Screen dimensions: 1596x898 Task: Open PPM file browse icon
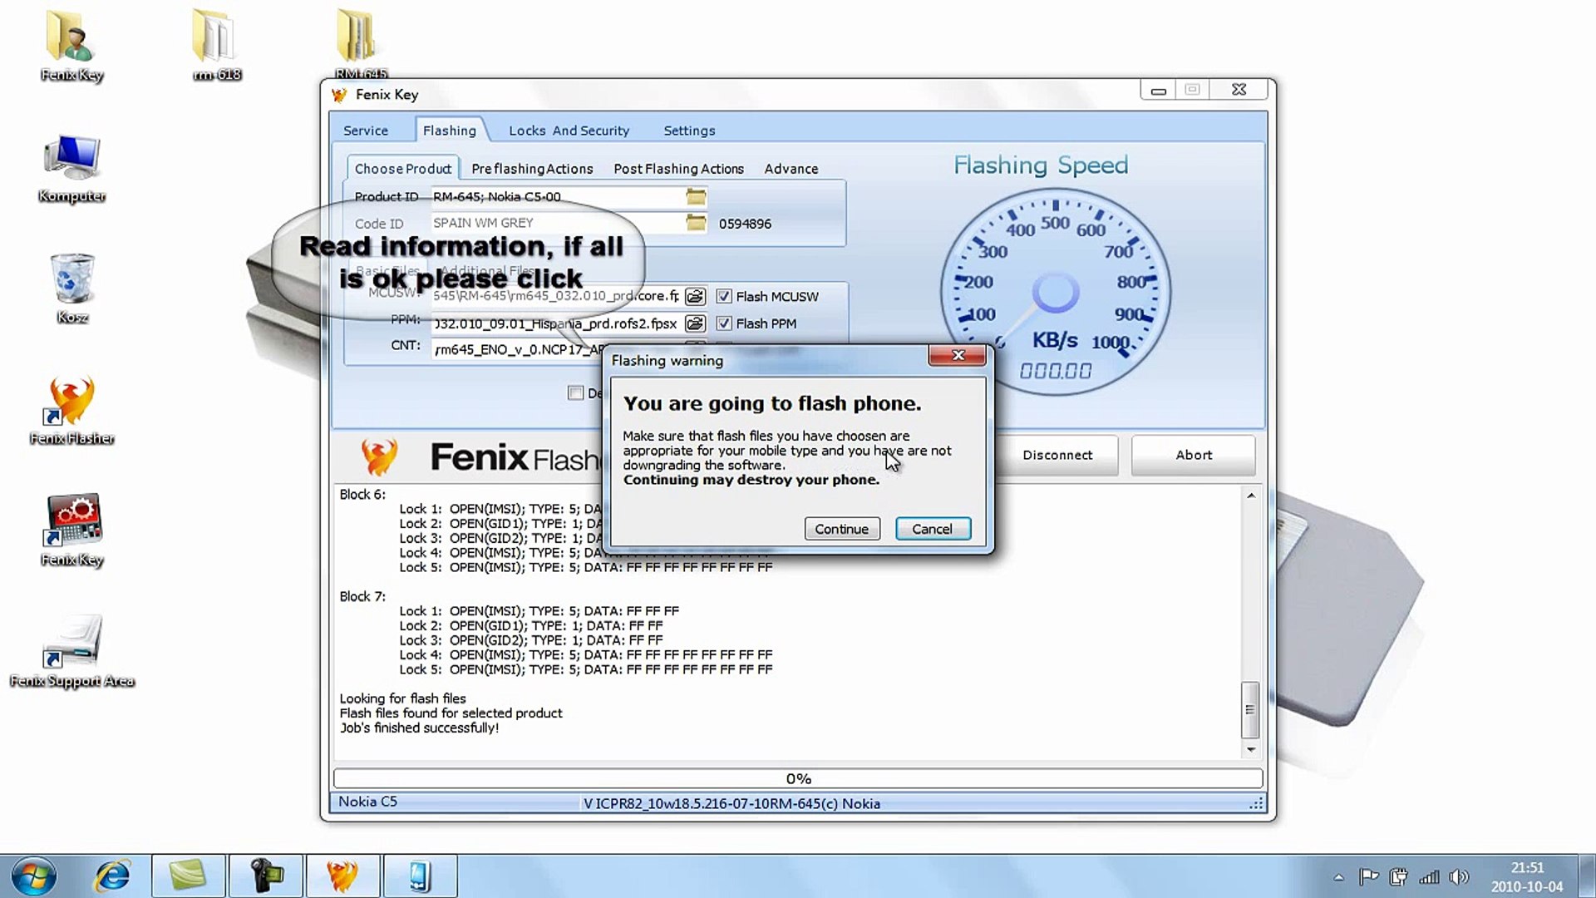click(696, 323)
